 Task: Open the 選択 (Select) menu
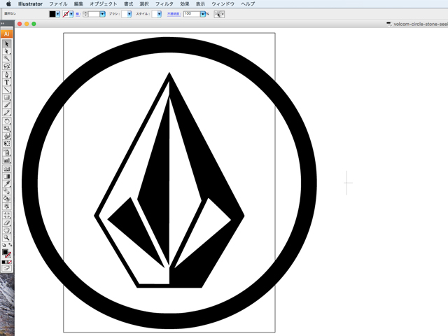(144, 3)
